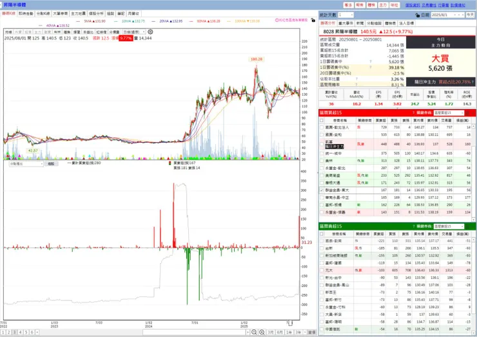Tick the 美商高盛 broker checkbox
Image resolution: width=477 pixels, height=337 pixels.
pyautogui.click(x=322, y=176)
